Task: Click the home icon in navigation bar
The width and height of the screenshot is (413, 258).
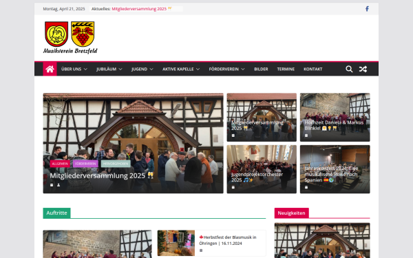Action: (50, 69)
